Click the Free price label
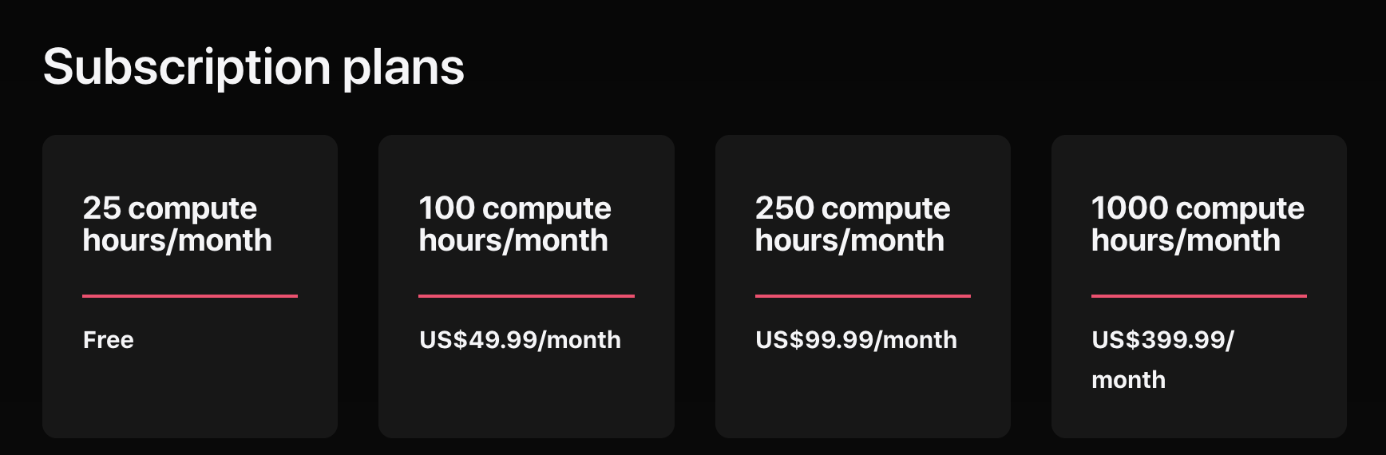This screenshot has height=455, width=1386. (x=109, y=340)
